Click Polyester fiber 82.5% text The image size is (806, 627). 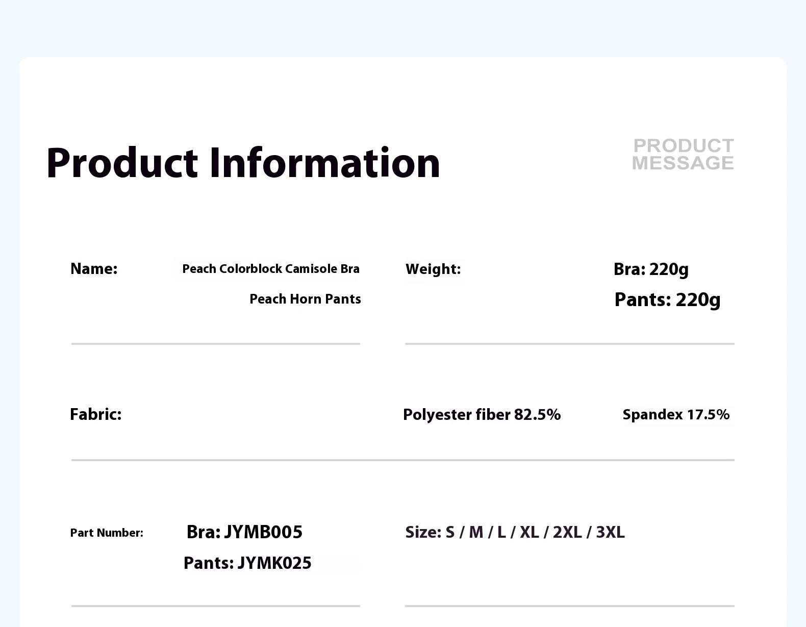(x=482, y=415)
